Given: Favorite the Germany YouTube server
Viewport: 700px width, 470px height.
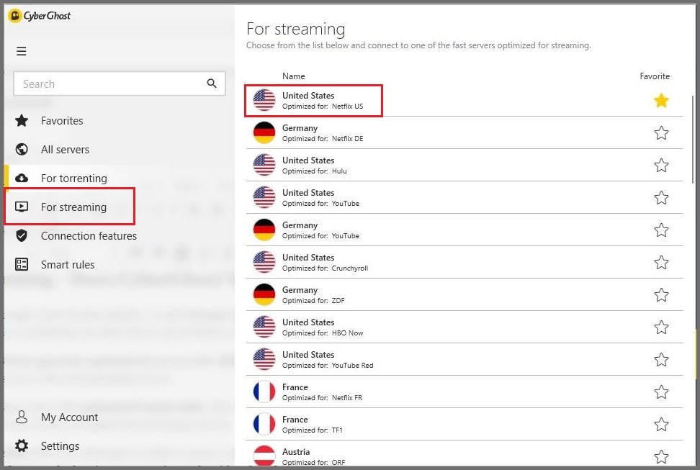Looking at the screenshot, I should (x=661, y=230).
